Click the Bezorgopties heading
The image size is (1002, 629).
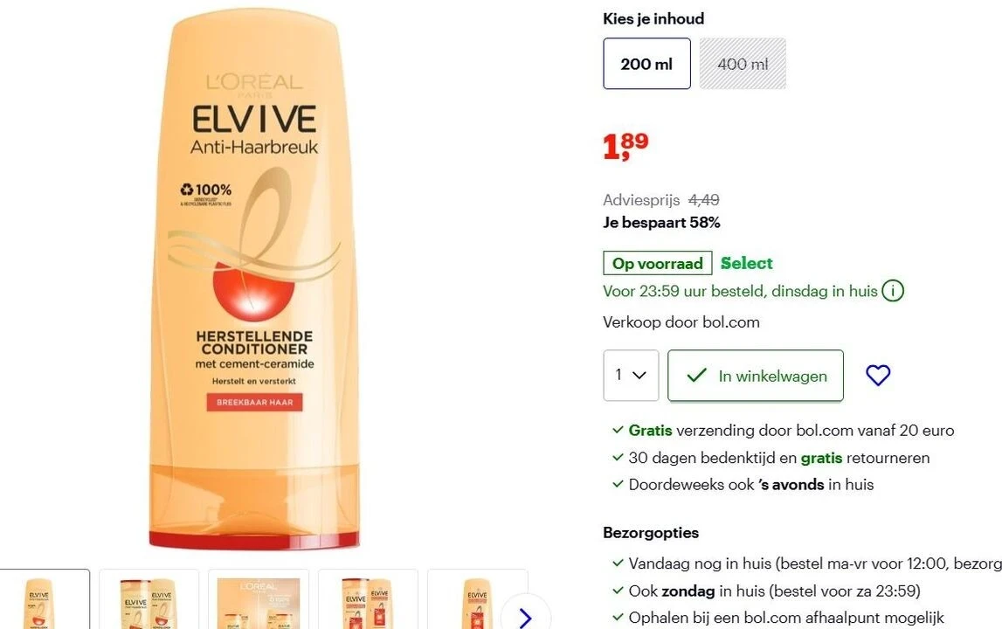tap(651, 533)
